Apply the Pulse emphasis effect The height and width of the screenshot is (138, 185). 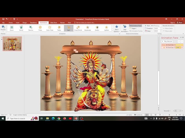coord(40,28)
